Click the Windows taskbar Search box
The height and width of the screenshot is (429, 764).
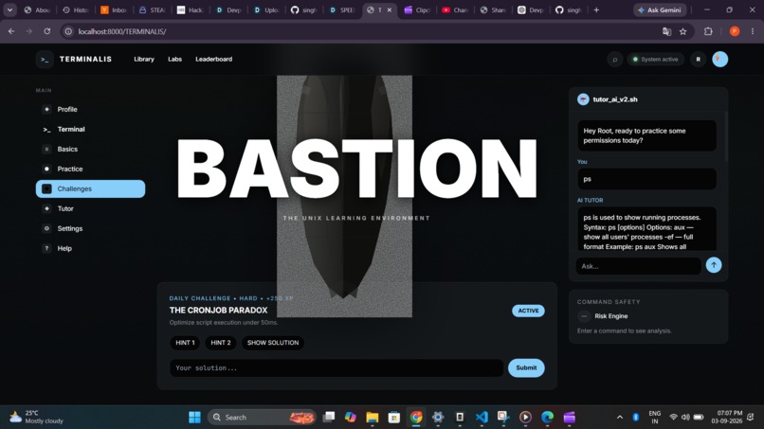pos(263,418)
